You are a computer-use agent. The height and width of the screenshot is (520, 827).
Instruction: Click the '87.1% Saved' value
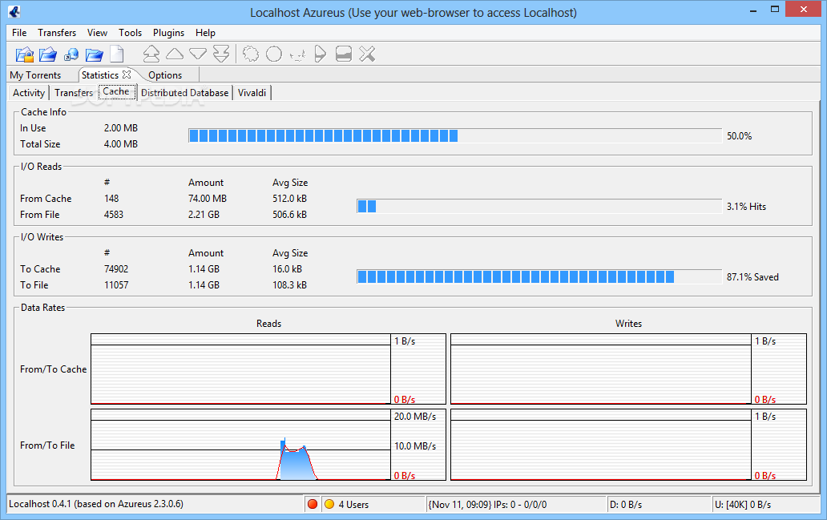[752, 277]
